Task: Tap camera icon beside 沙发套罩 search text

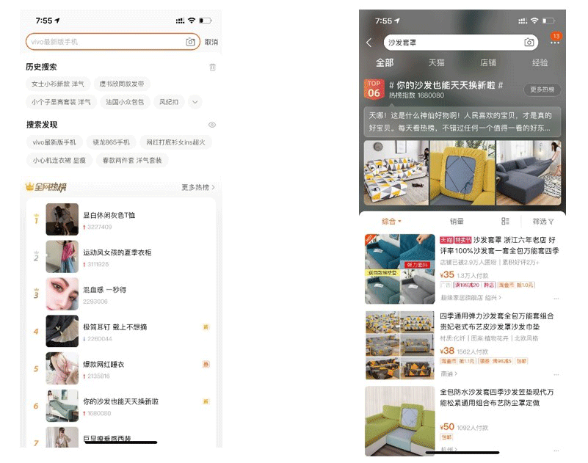Action: tap(529, 43)
